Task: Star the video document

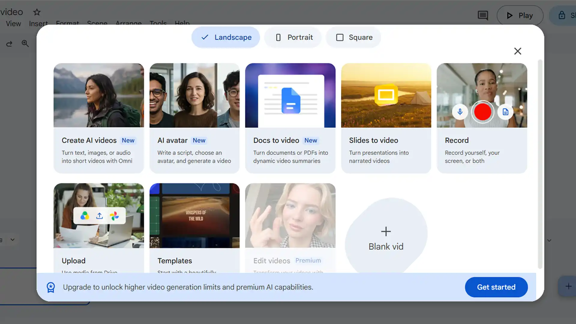Action: (x=37, y=12)
